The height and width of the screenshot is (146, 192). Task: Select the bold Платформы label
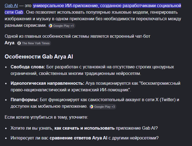[x=25, y=100]
